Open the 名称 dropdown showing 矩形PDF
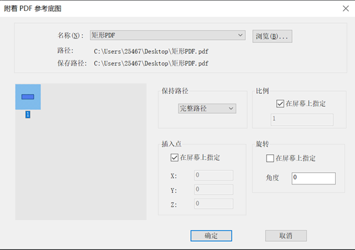 coord(168,35)
